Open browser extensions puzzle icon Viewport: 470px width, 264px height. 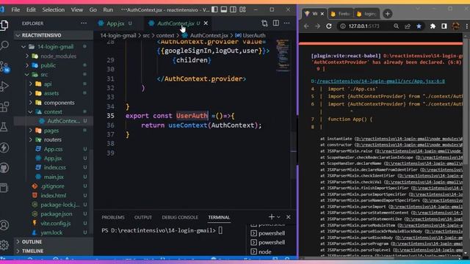(433, 26)
